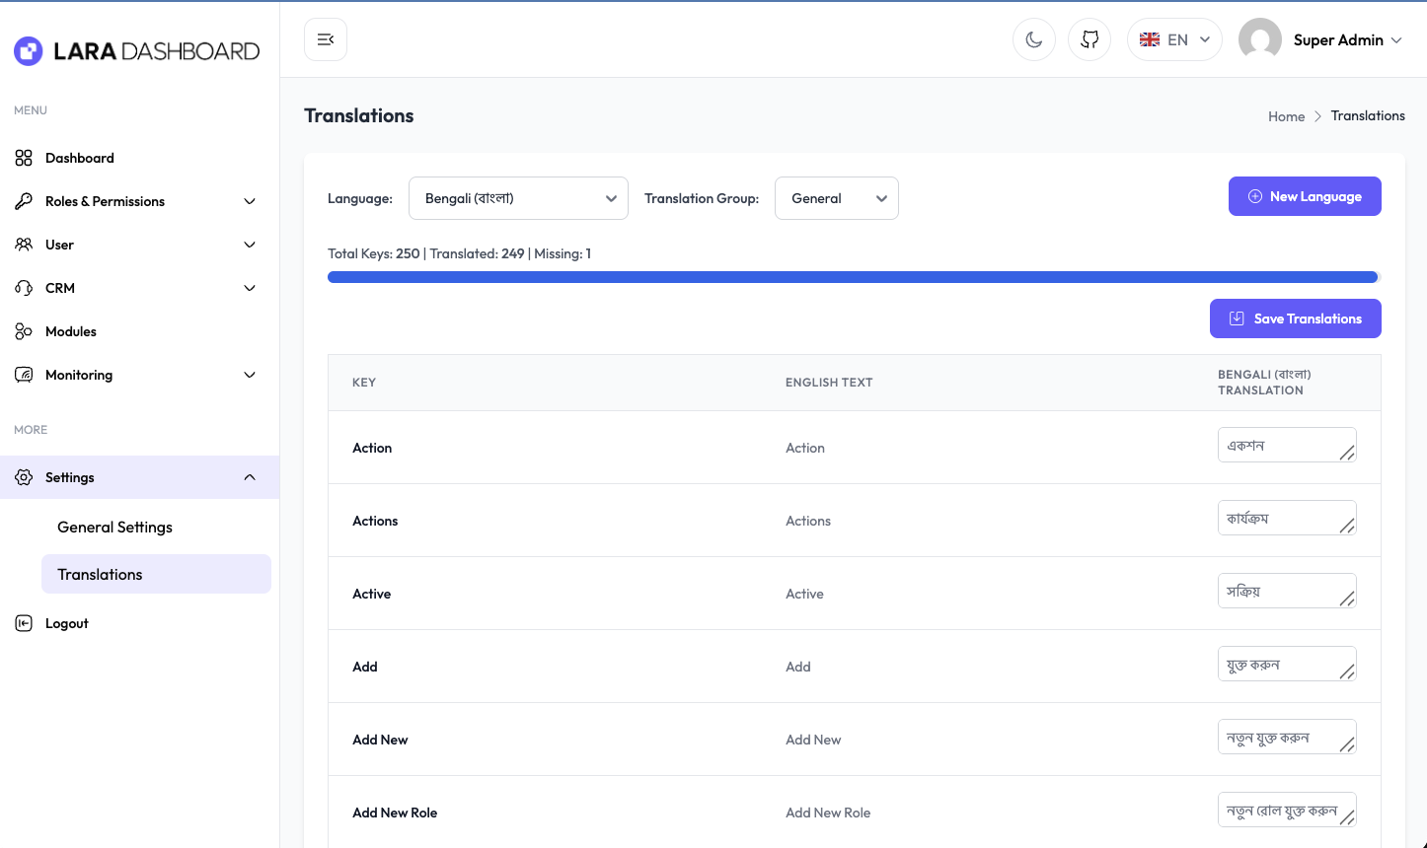The width and height of the screenshot is (1427, 848).
Task: Open General Settings in the sidebar
Action: 114,527
